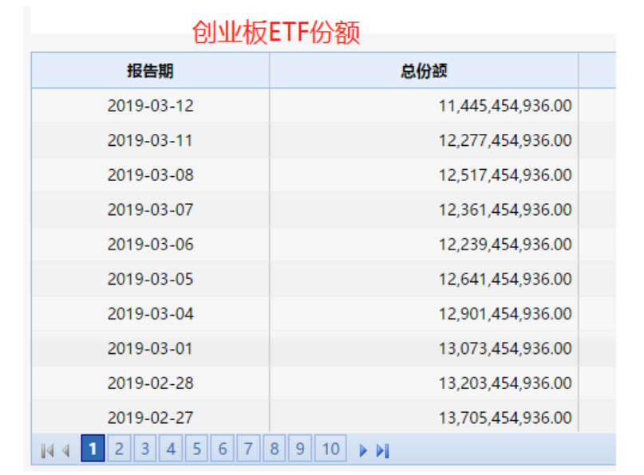Open page 2 of the table
This screenshot has height=475, width=644.
pyautogui.click(x=119, y=449)
